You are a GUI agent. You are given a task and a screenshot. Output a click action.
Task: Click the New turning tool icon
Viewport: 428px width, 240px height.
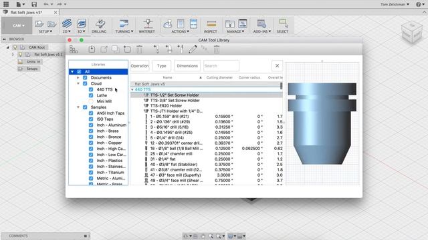pos(180,49)
